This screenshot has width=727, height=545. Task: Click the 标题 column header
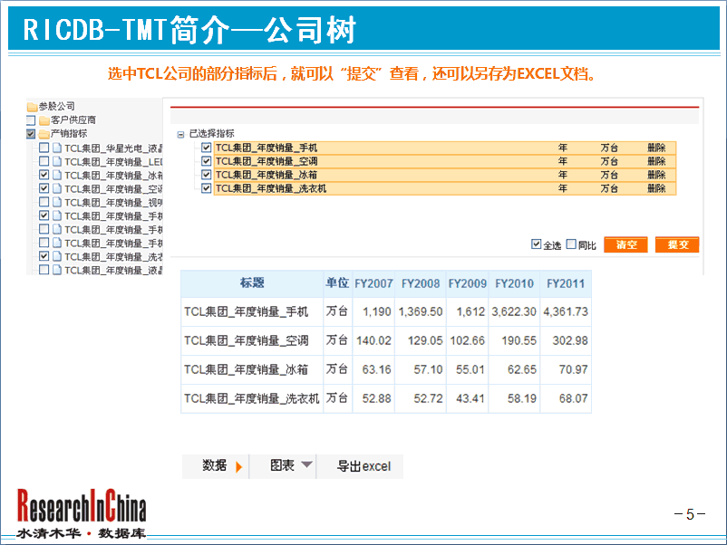(252, 283)
